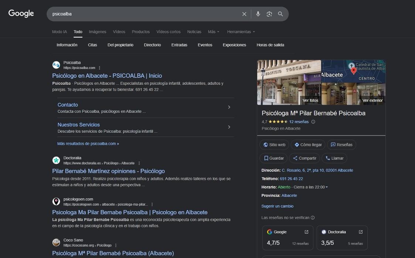Click into the psicoalba search field

tap(144, 14)
